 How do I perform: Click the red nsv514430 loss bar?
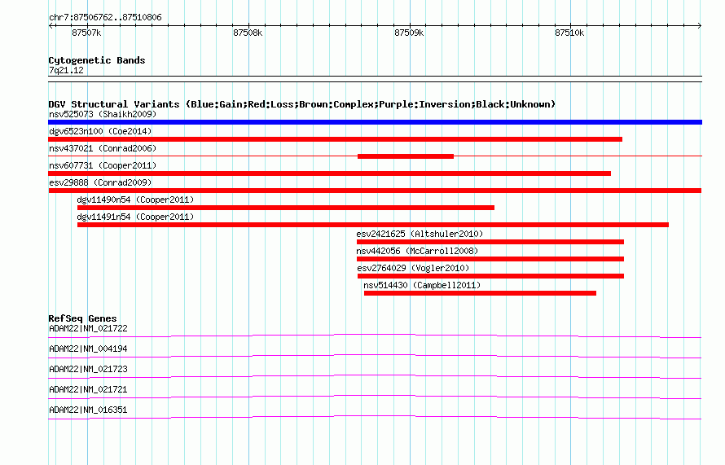(x=480, y=293)
